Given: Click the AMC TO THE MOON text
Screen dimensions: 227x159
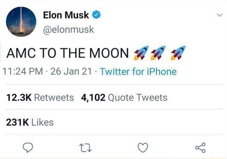Looking at the screenshot, I should tap(67, 53).
